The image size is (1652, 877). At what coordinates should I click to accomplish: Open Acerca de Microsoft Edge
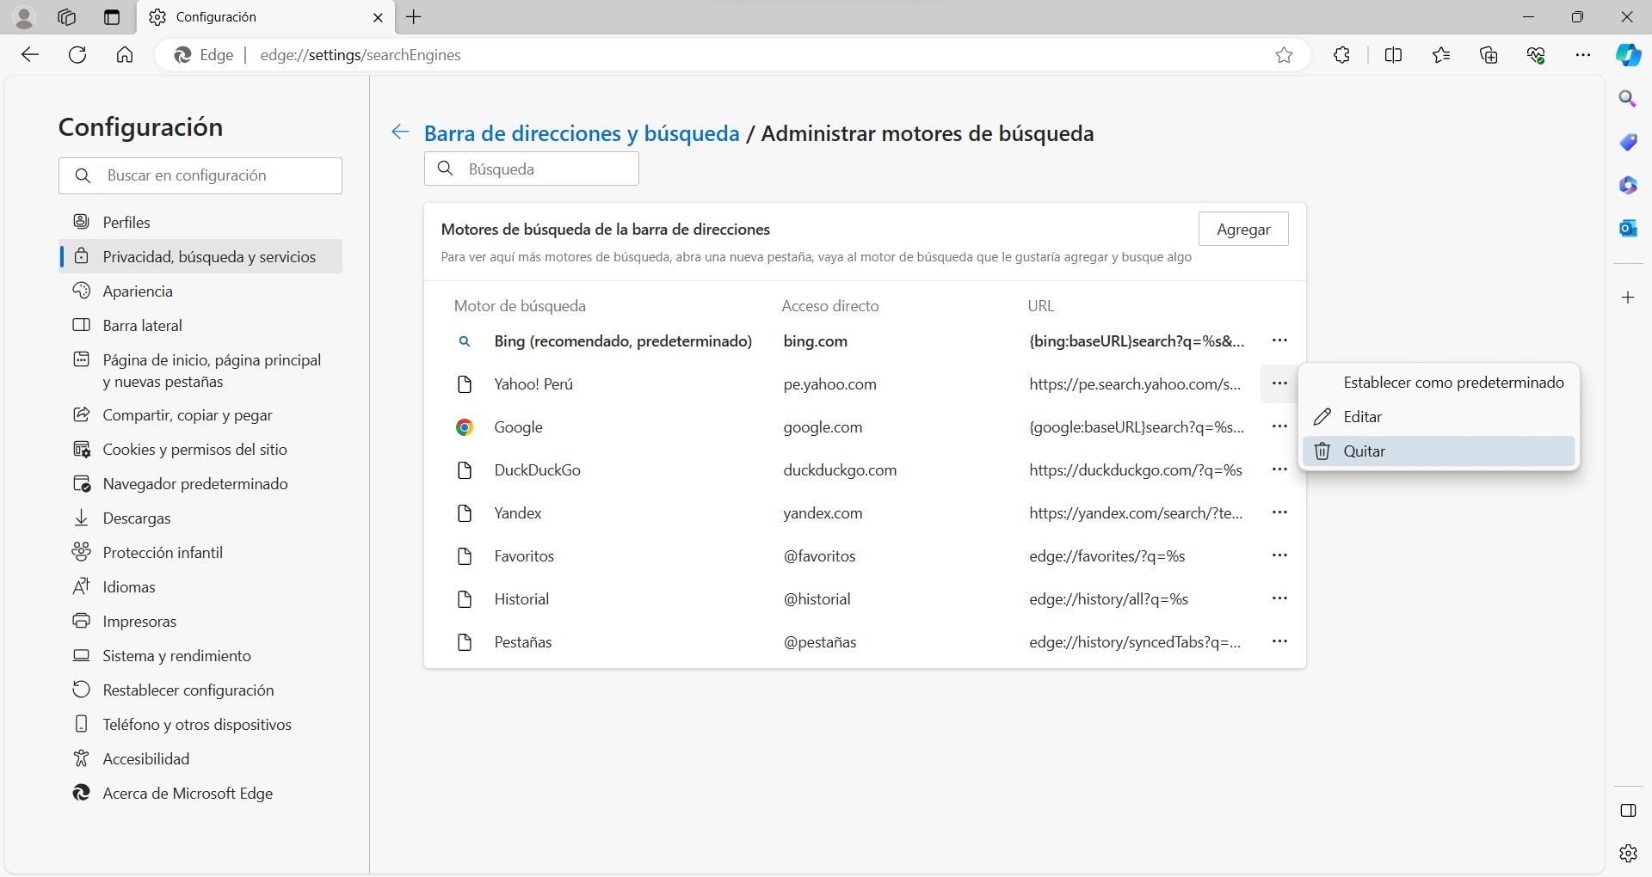pyautogui.click(x=200, y=793)
